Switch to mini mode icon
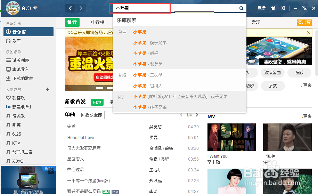Viewport: 318px width, 194px height. pos(304,8)
